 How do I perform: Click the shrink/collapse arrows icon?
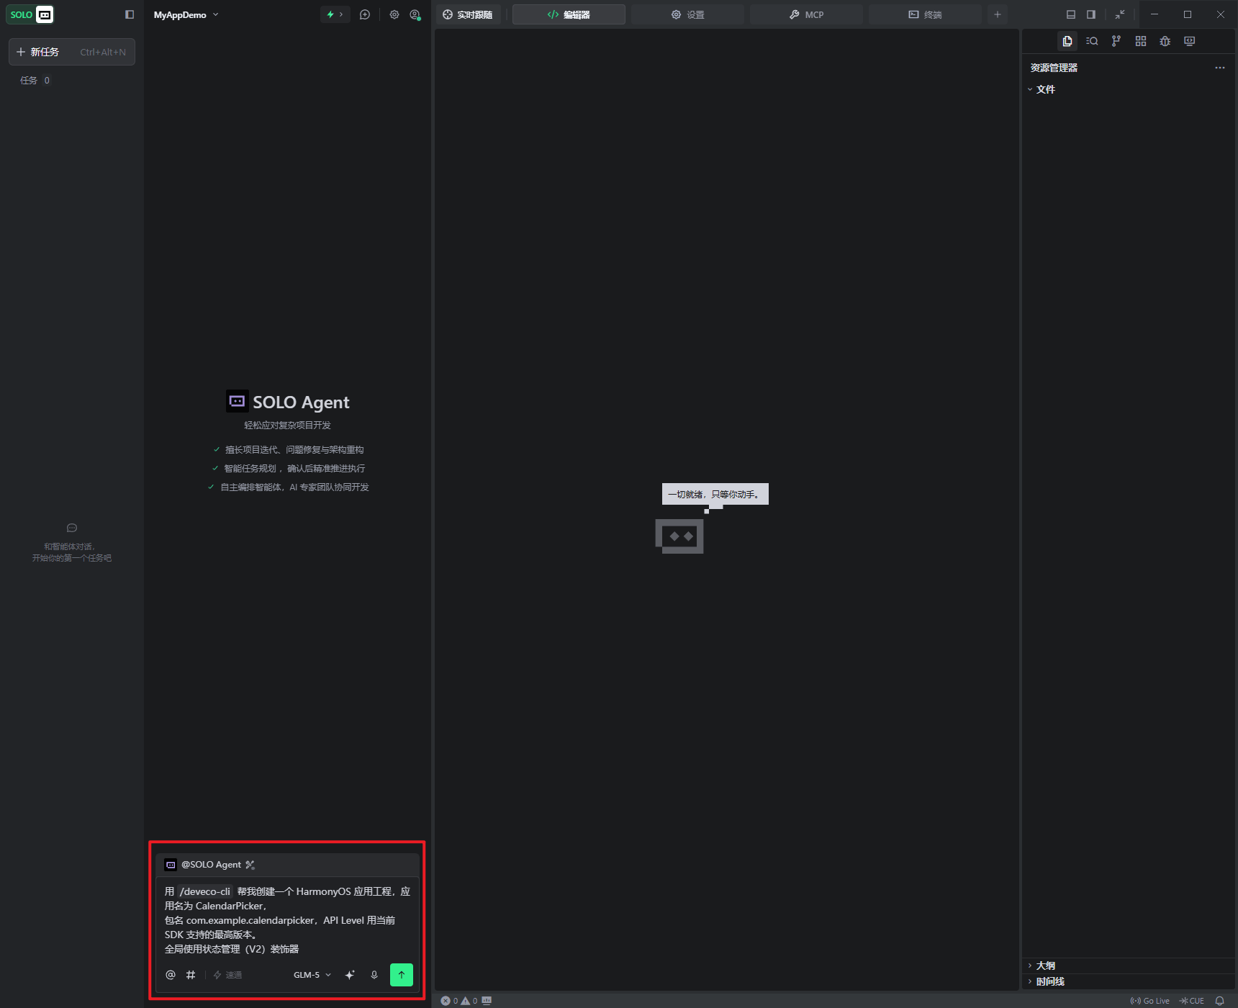coord(1120,14)
